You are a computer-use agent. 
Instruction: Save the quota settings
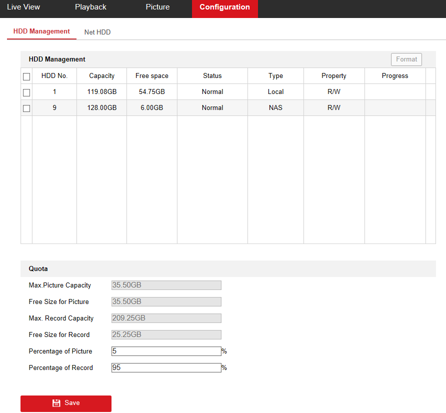(66, 403)
